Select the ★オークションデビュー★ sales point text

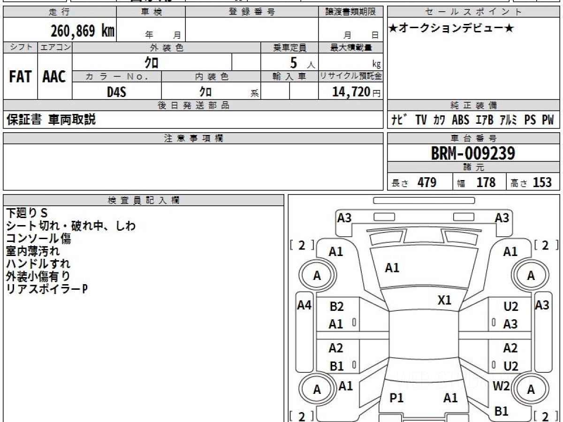[451, 28]
